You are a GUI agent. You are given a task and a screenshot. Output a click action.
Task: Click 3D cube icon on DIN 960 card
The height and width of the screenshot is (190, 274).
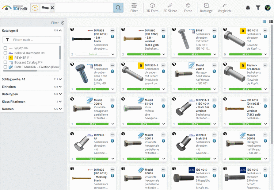[x=123, y=30]
